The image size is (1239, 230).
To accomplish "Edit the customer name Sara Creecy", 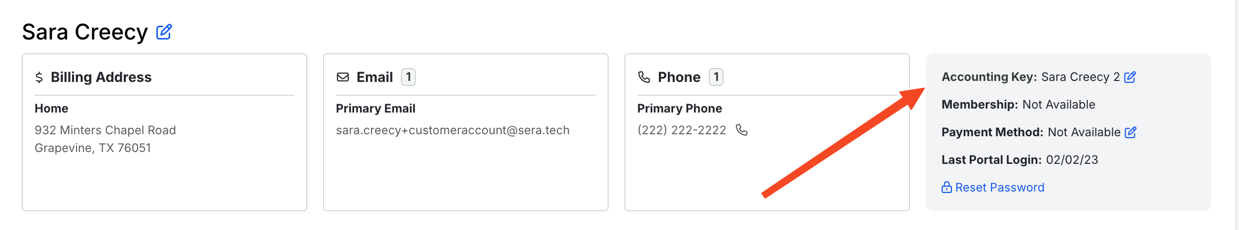I will point(164,32).
